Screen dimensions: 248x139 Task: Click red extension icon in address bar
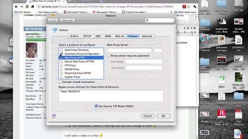[x=184, y=7]
